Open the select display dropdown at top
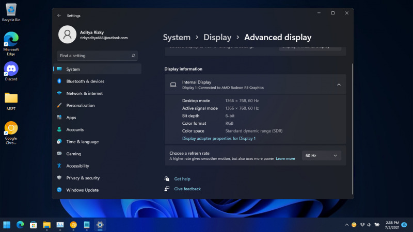413x232 pixels. click(310, 48)
